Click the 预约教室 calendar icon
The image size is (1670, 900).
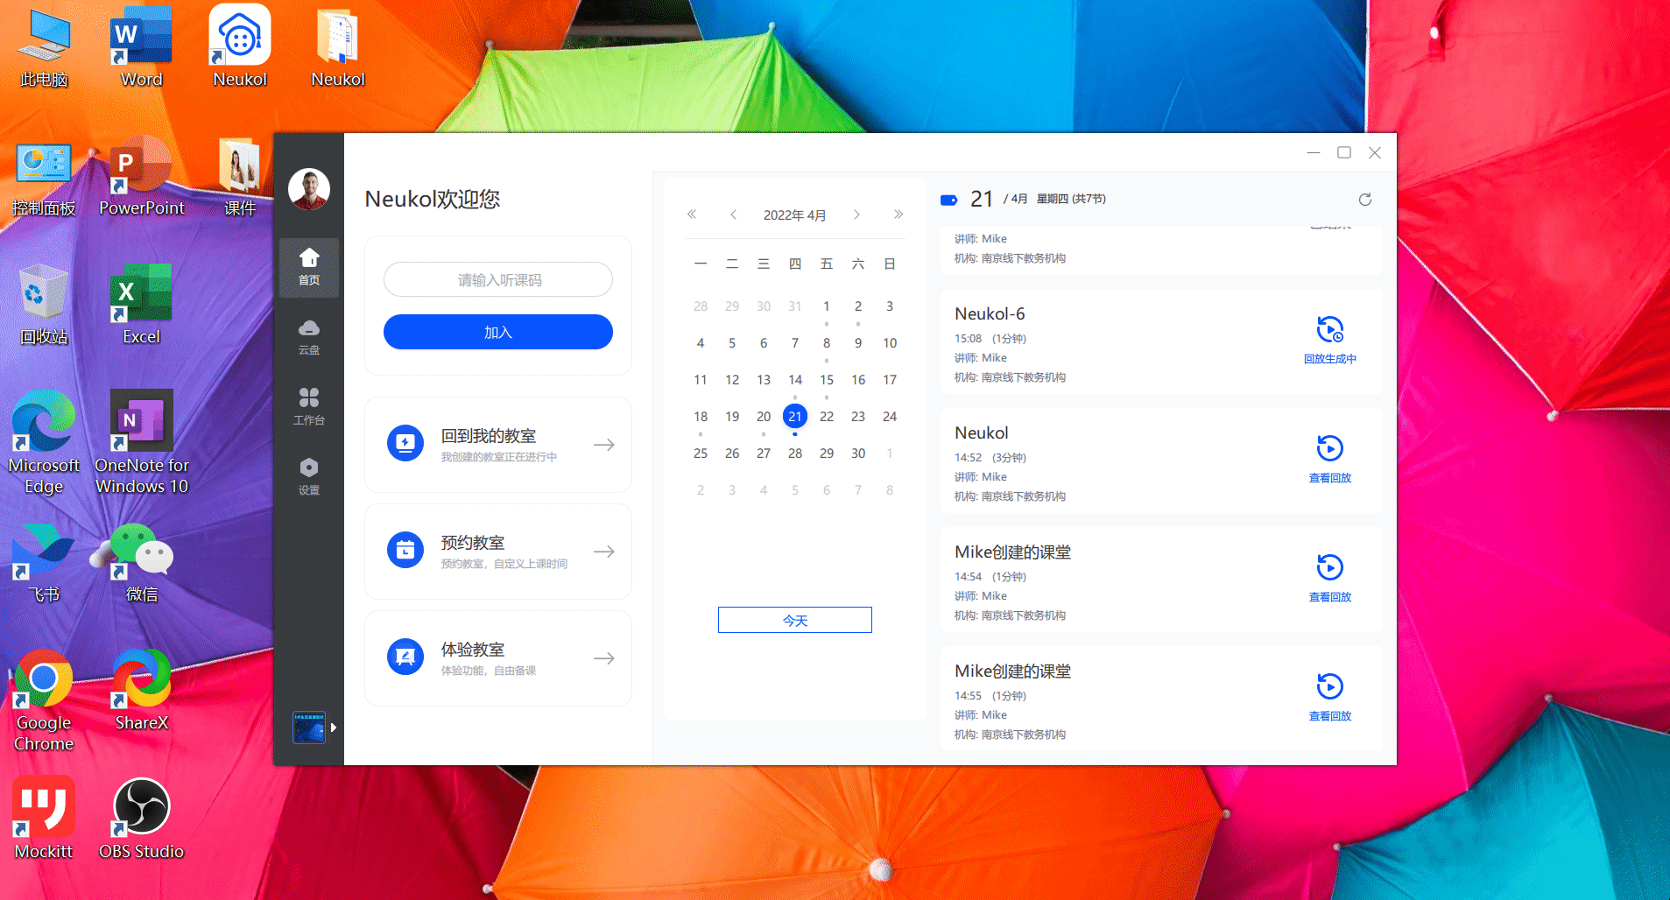coord(405,551)
